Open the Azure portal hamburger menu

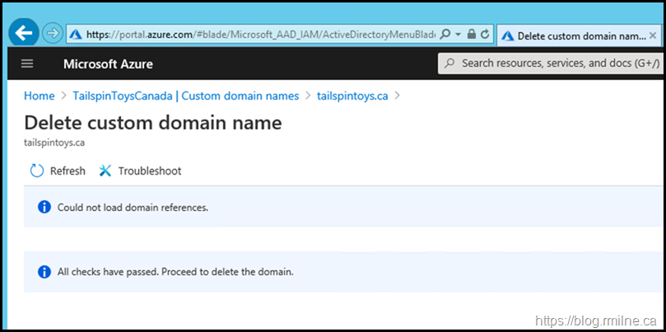point(27,64)
